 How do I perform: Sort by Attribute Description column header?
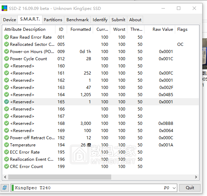click(x=29, y=29)
